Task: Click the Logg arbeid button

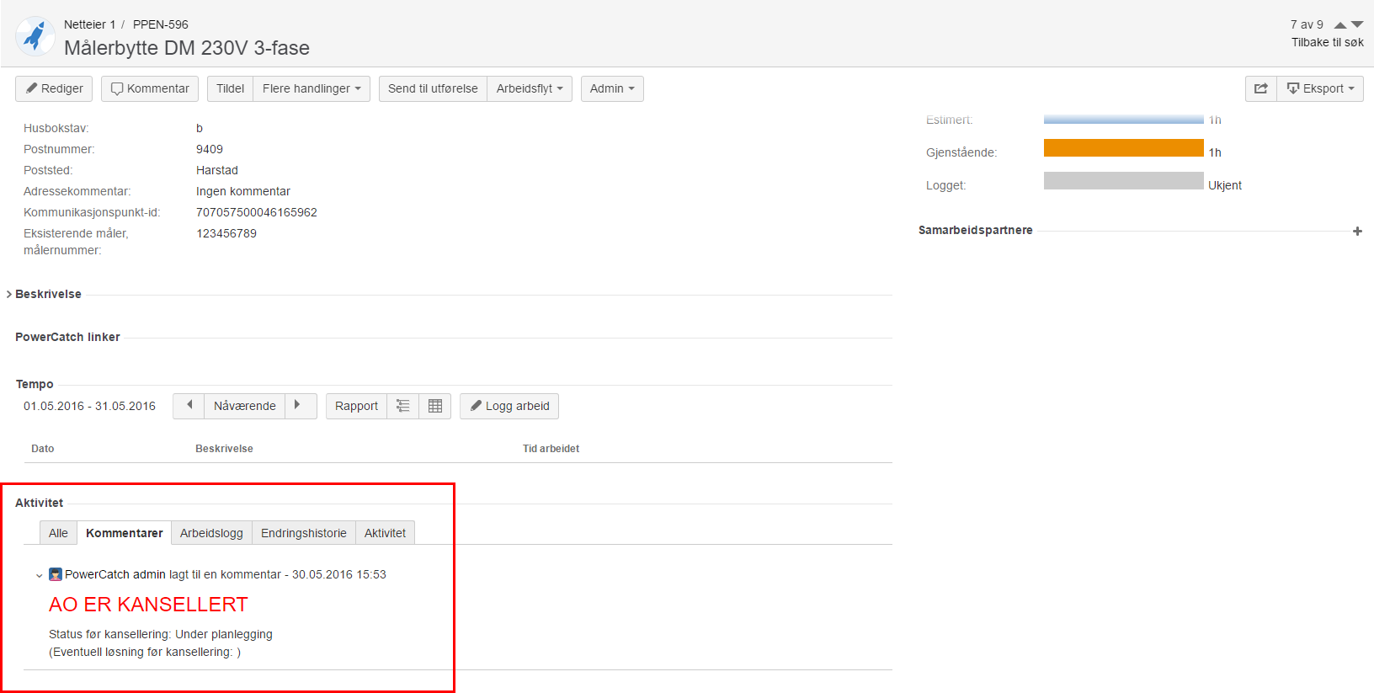Action: 509,406
